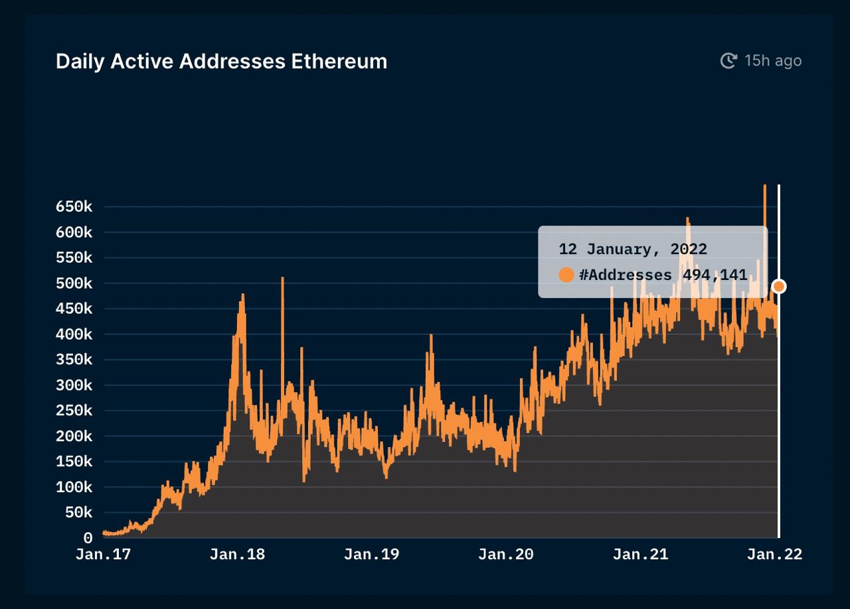Click the Jan.21 x-axis label
850x609 pixels.
point(641,555)
